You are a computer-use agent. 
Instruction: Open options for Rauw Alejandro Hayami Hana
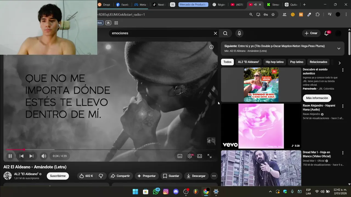342,106
